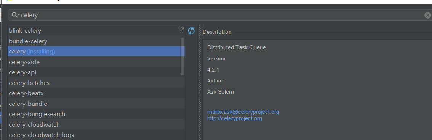Click the reload package list icon
Viewport: 432px width, 140px height.
click(191, 31)
